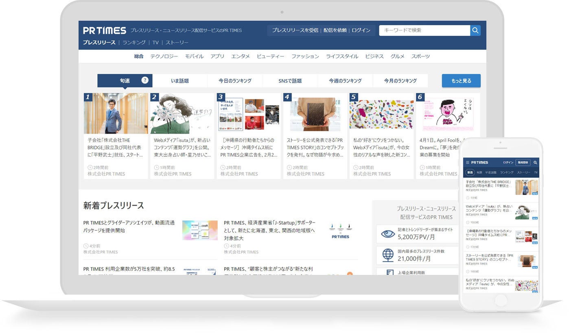Open the April Fool Dream headline in card 6
This screenshot has width=569, height=333.
click(440, 147)
